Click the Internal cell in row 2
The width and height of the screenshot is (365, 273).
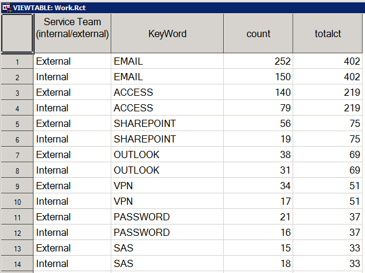pyautogui.click(x=72, y=77)
